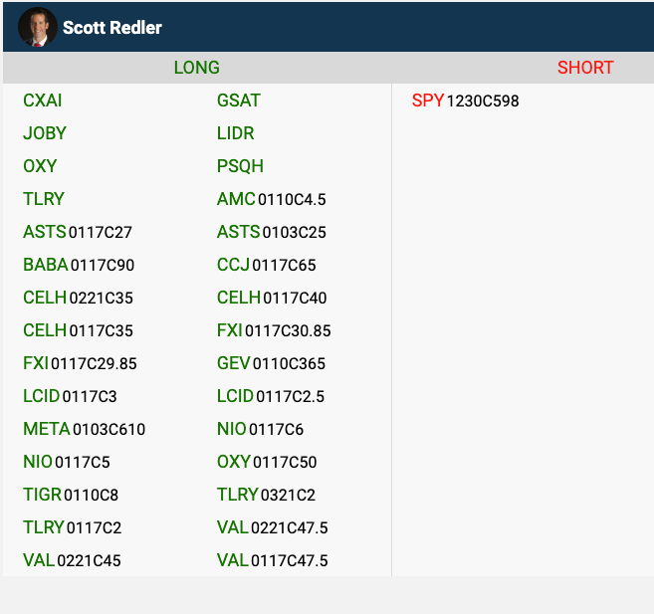This screenshot has width=654, height=614.
Task: Open the CCJ 0117C65 option
Action: tap(266, 265)
